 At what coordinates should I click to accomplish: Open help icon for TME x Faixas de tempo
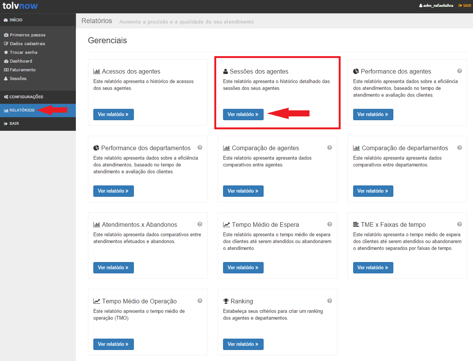[x=459, y=224]
